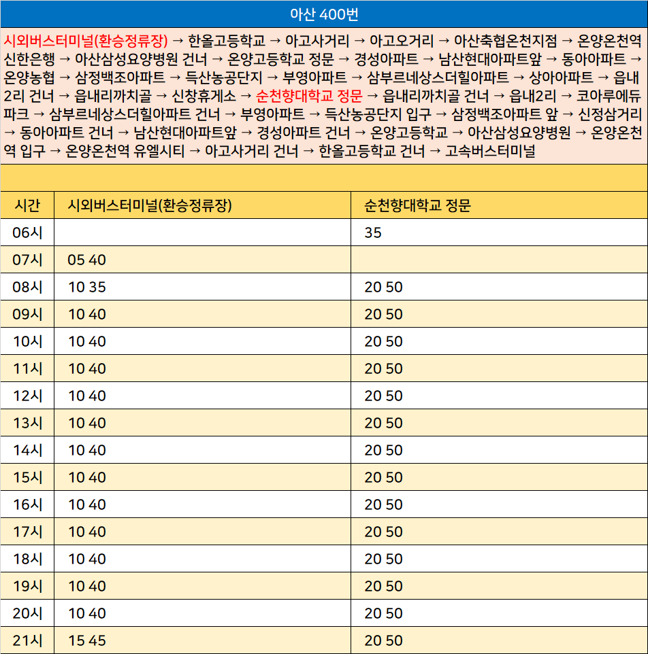Click the 20 50 times in 08시 row
This screenshot has height=654, width=648.
(383, 286)
